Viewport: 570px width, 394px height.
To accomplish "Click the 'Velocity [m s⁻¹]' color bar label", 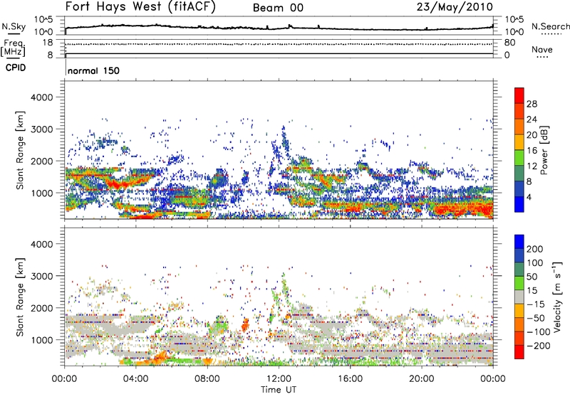I will [x=557, y=297].
